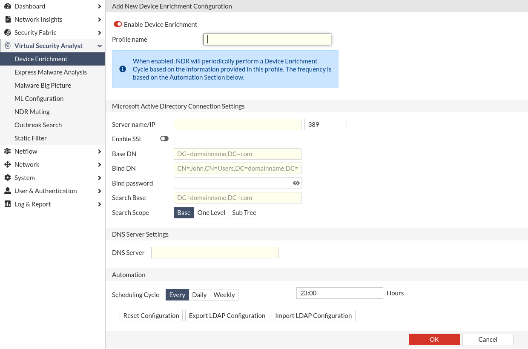Show Bind password using eye icon
The height and width of the screenshot is (349, 528).
pyautogui.click(x=296, y=183)
